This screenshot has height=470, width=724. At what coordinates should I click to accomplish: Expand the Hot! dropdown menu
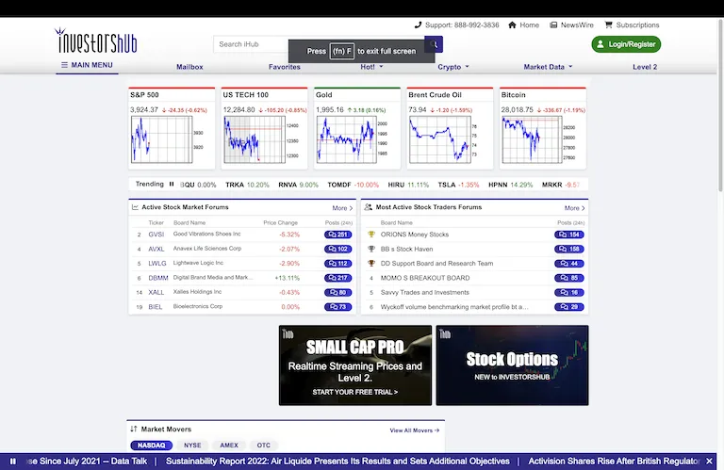pyautogui.click(x=371, y=67)
